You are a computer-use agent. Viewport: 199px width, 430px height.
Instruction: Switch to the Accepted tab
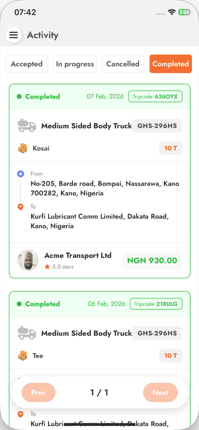click(27, 64)
